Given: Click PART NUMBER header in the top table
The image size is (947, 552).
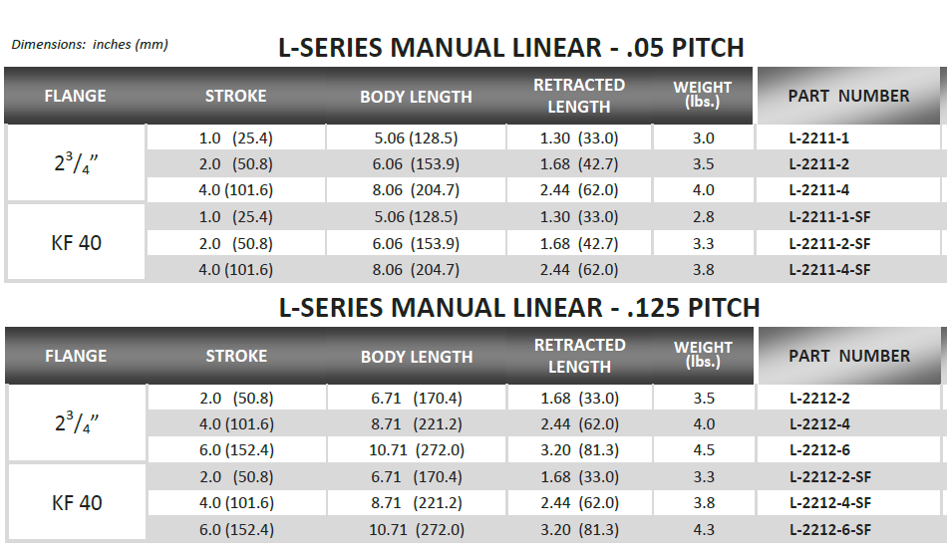Looking at the screenshot, I should [x=848, y=96].
